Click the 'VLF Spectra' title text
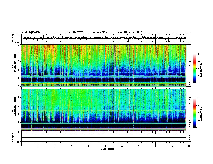 30,32
